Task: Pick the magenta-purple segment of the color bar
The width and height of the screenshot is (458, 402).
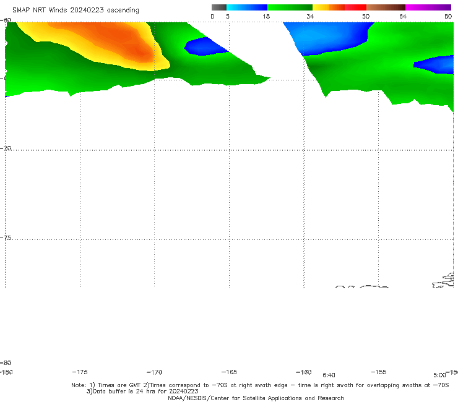Action: coord(428,7)
